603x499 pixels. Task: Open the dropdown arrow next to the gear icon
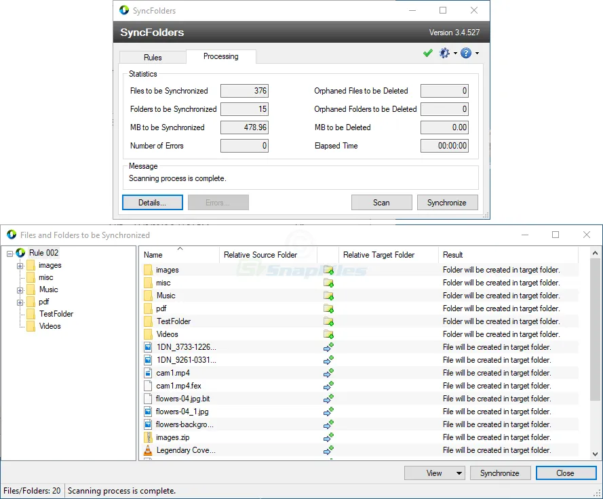point(455,54)
